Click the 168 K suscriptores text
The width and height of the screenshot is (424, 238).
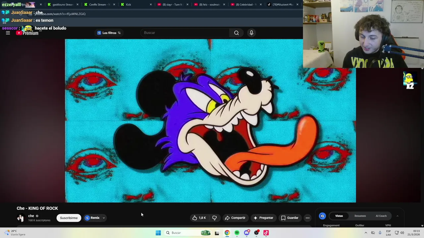[39, 220]
